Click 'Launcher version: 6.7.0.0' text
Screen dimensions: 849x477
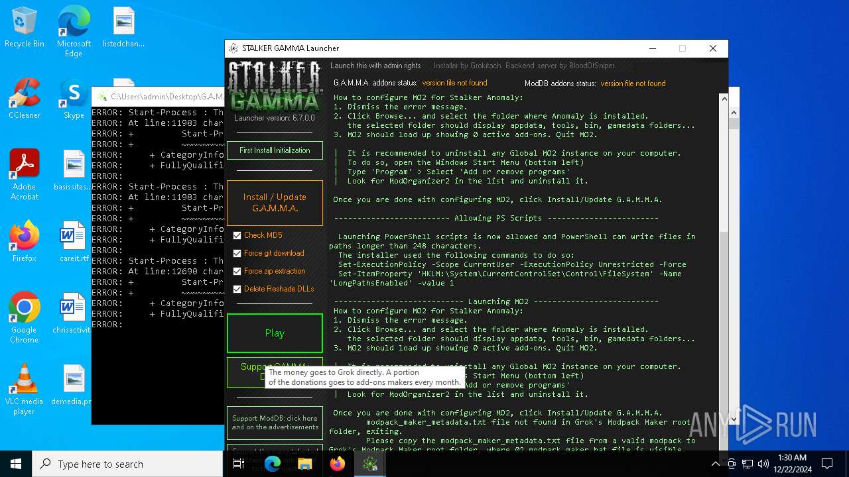coord(275,118)
